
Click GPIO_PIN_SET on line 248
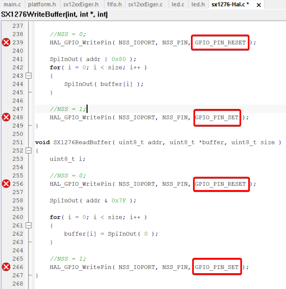[217, 117]
